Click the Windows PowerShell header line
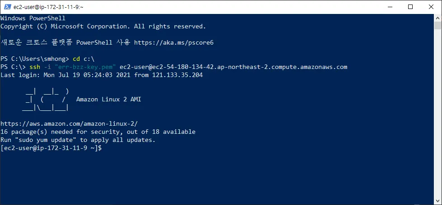The image size is (442, 205). click(33, 18)
